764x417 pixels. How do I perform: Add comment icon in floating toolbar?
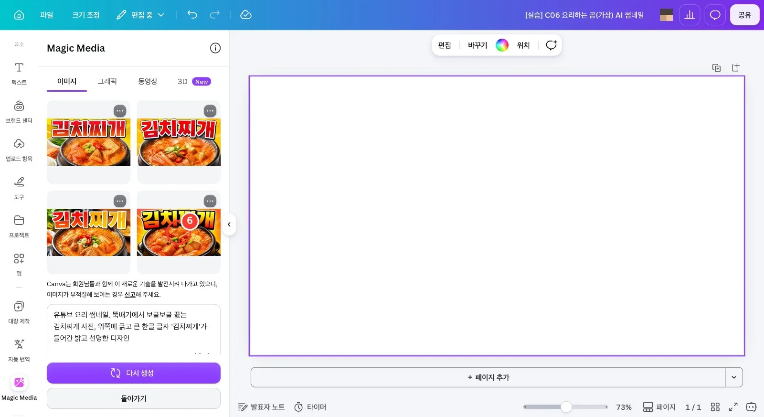[x=551, y=45]
